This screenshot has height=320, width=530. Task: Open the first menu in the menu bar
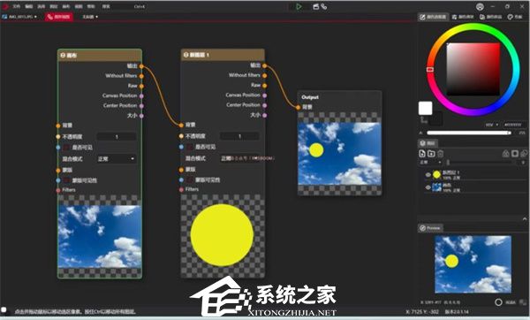click(16, 6)
